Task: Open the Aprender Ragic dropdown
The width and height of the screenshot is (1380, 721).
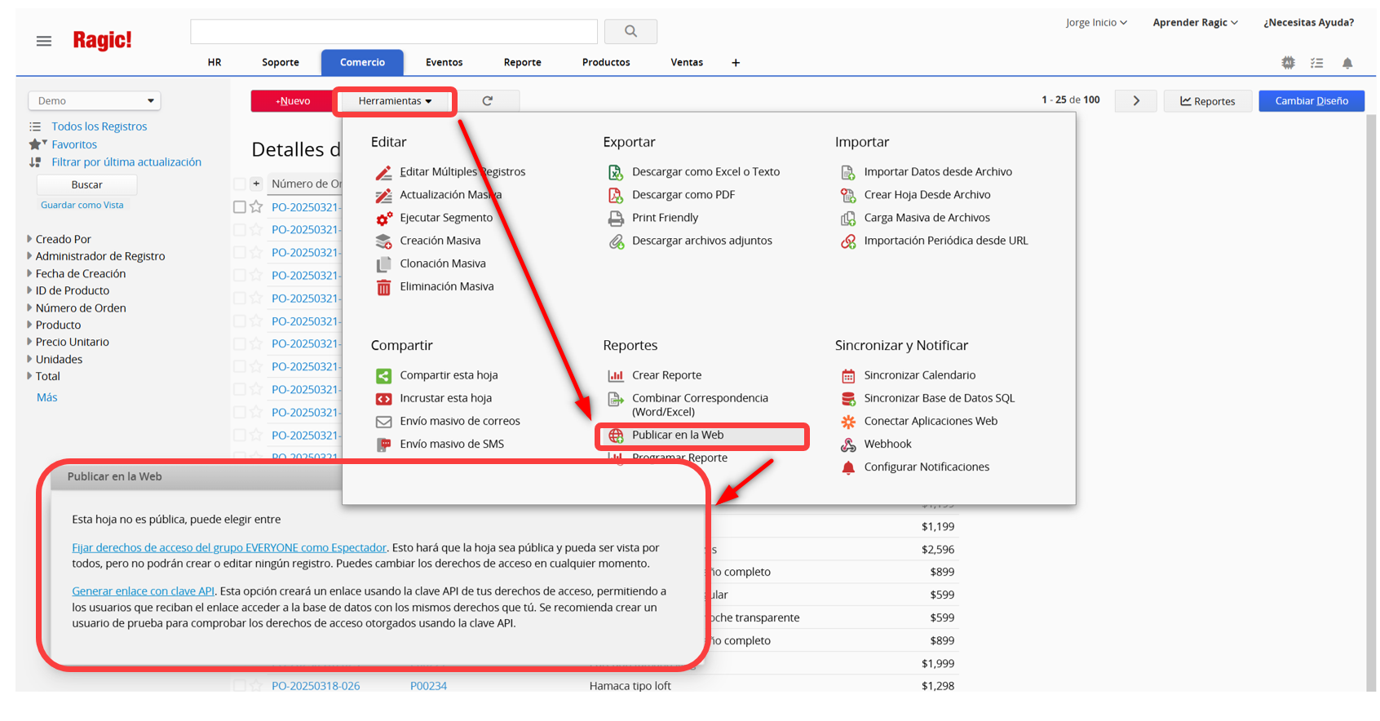Action: (1195, 23)
